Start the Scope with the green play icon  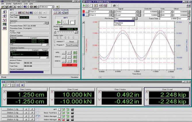[x=84, y=5]
